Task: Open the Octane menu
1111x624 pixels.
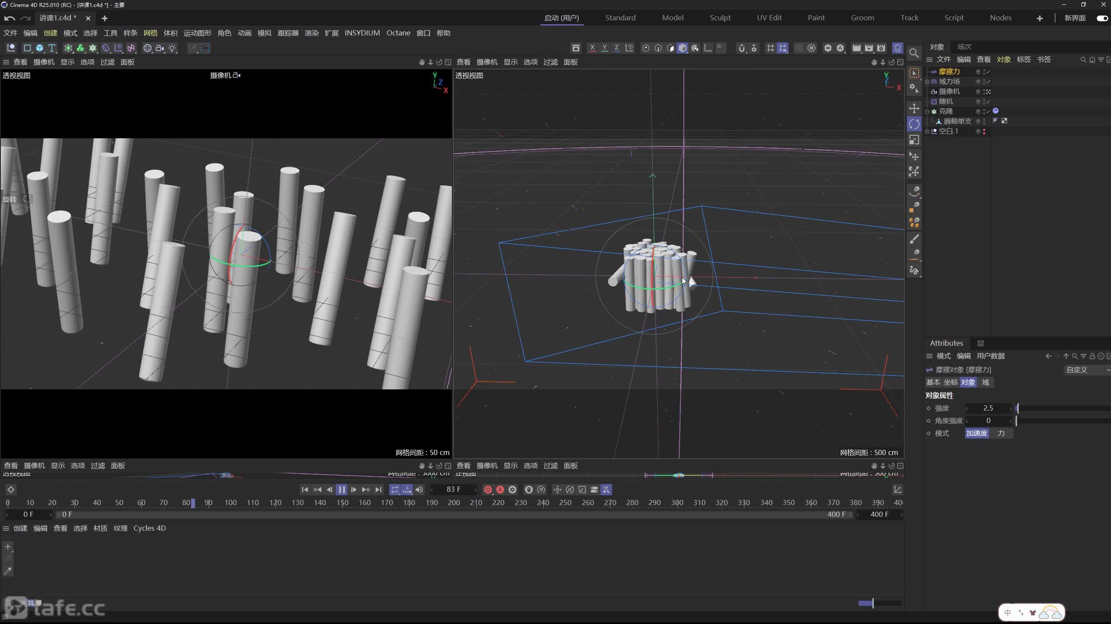Action: tap(398, 33)
